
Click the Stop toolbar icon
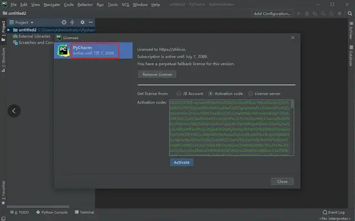339,13
